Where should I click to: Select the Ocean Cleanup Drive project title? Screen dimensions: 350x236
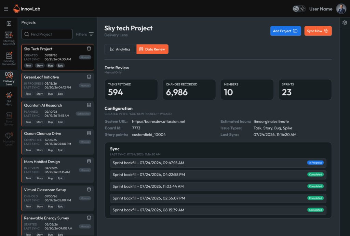(x=43, y=134)
